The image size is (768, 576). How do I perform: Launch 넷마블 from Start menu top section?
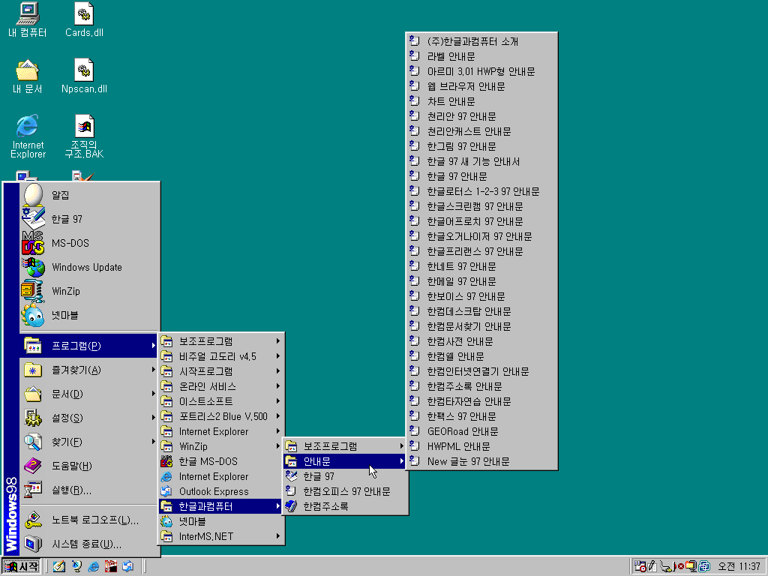pos(90,315)
